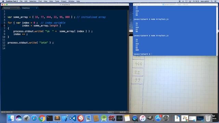219x123 pixels.
Task: Open Visual Studio Code from Dock
Action: [73, 118]
